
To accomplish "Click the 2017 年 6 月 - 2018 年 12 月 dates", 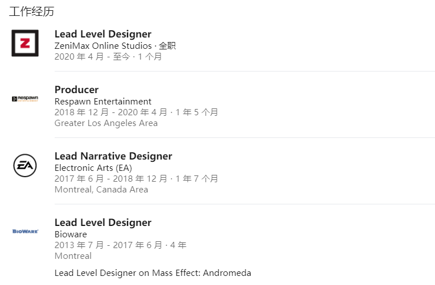I will pyautogui.click(x=112, y=179).
